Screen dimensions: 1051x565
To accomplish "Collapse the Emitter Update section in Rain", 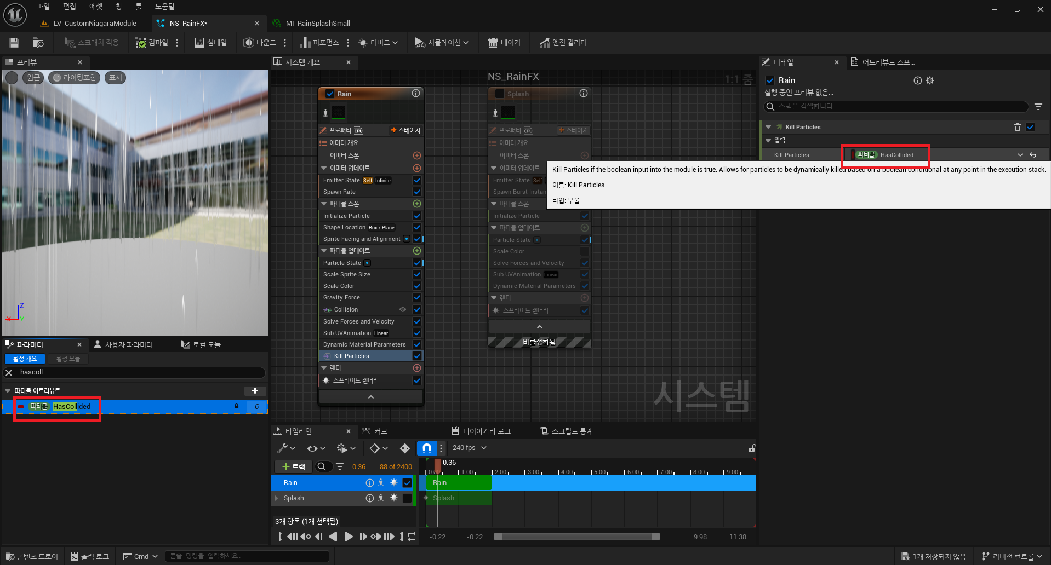I will 324,168.
